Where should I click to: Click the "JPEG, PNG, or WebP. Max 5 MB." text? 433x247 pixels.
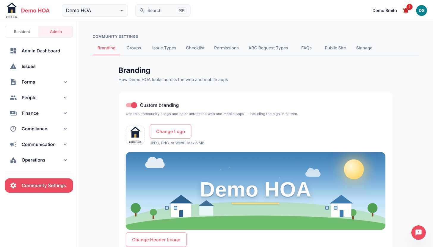(178, 143)
